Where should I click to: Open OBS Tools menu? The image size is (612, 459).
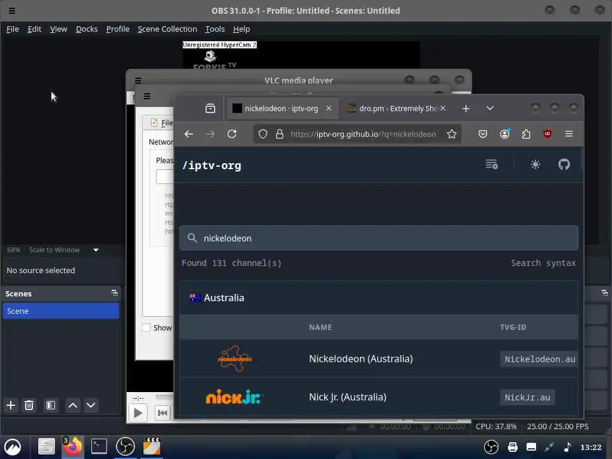click(x=215, y=29)
